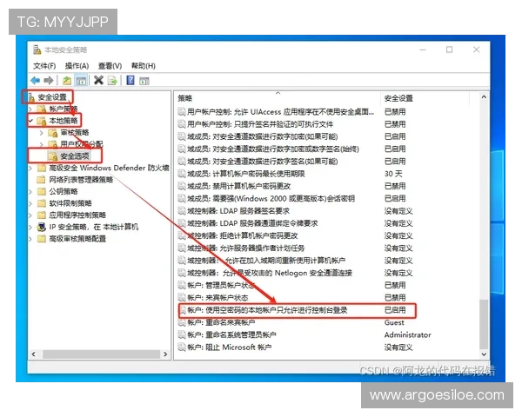
Task: Click the 网络列表管理器策略 folder icon
Action: [x=41, y=180]
